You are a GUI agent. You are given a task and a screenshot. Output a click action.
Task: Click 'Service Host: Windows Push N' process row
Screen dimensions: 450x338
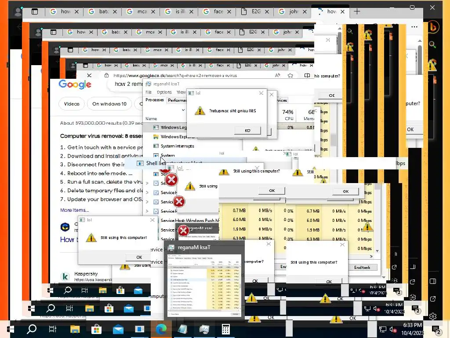(x=189, y=220)
